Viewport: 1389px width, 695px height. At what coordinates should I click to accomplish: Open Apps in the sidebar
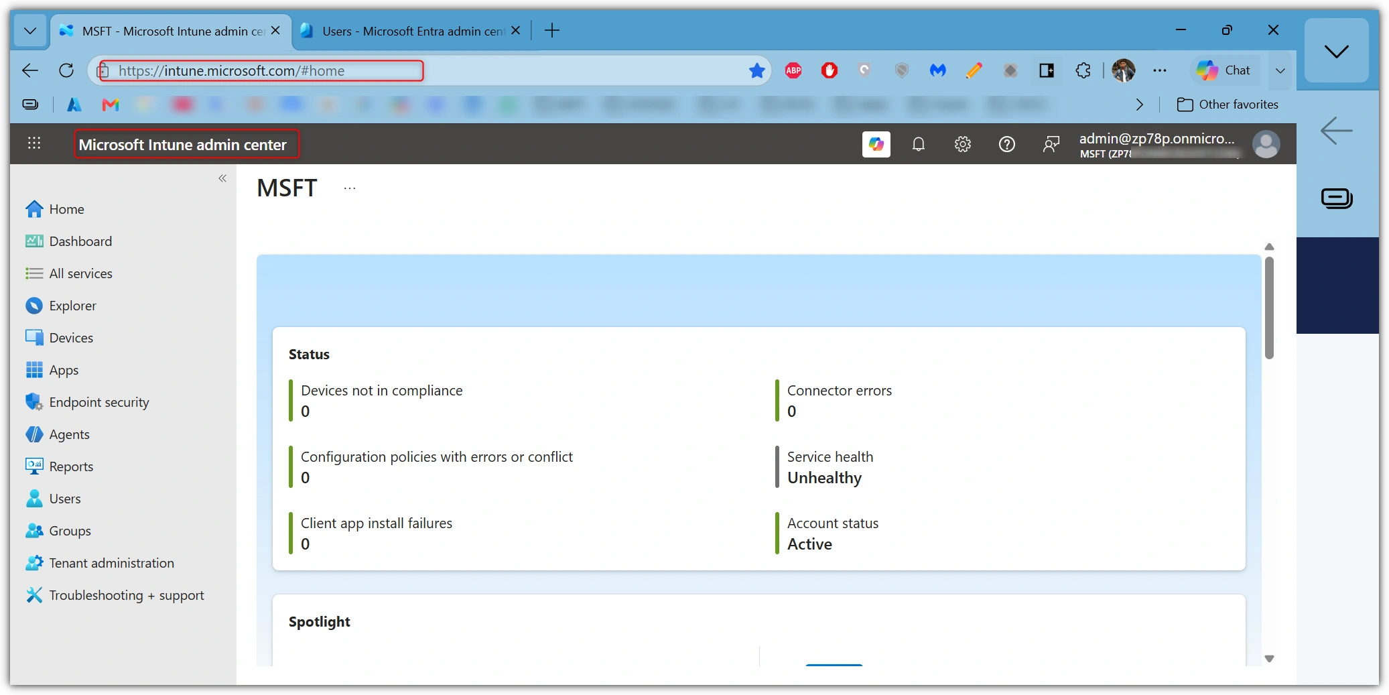click(x=52, y=370)
